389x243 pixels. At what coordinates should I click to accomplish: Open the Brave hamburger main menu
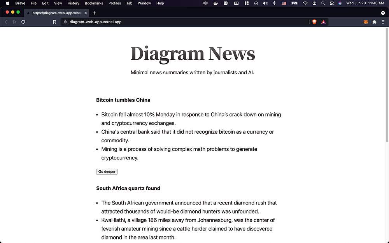(x=383, y=22)
